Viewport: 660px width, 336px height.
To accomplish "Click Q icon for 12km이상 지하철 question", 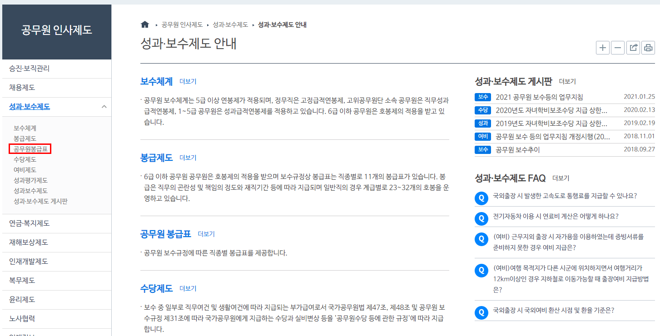I will 481,271.
